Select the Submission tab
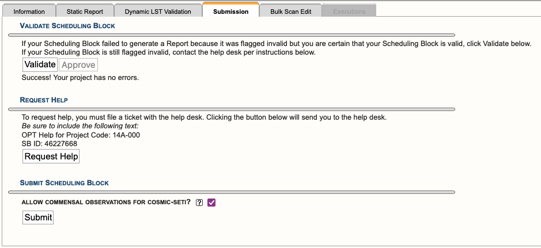The image size is (541, 248). tap(231, 12)
